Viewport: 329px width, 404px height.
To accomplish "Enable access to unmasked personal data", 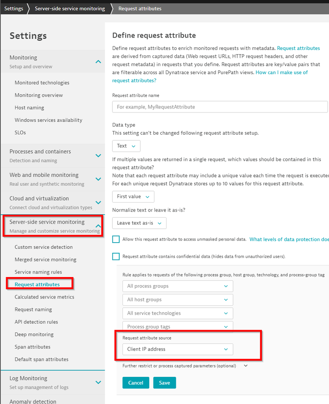I will click(116, 239).
